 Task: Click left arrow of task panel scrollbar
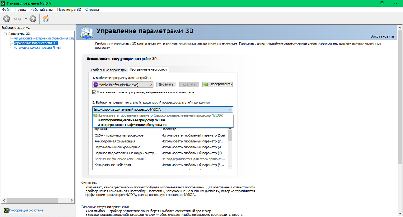click(x=3, y=200)
